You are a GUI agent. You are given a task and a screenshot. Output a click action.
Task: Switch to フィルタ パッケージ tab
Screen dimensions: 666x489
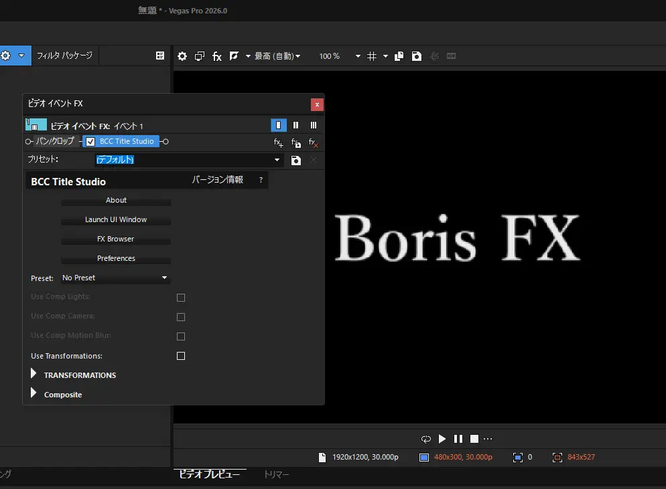point(64,56)
